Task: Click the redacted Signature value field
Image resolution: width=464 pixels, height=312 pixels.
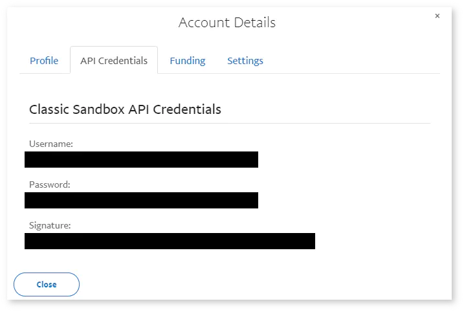Action: click(170, 241)
